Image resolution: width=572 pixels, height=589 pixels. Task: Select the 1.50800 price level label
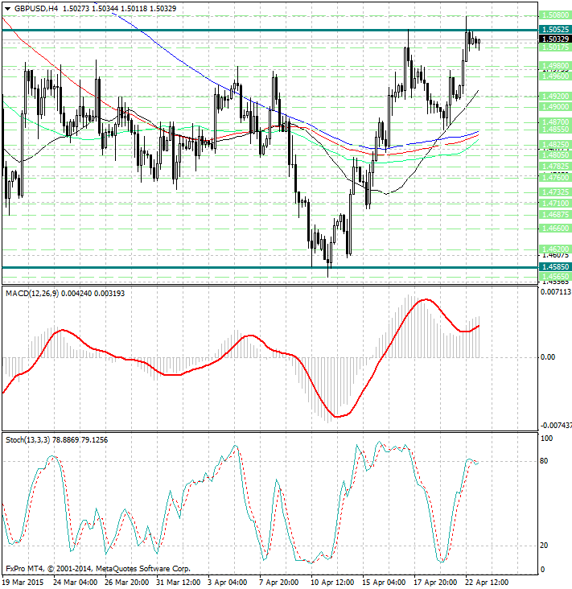555,15
